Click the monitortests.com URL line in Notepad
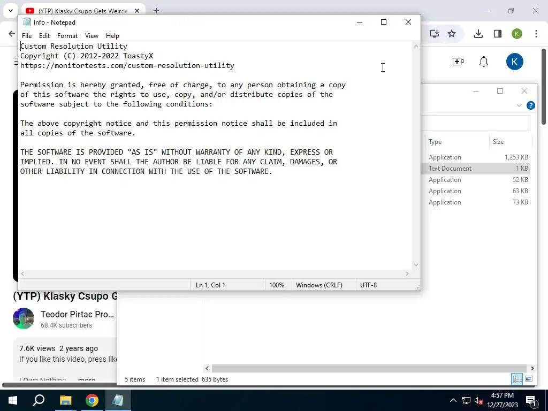The width and height of the screenshot is (548, 411). click(127, 65)
